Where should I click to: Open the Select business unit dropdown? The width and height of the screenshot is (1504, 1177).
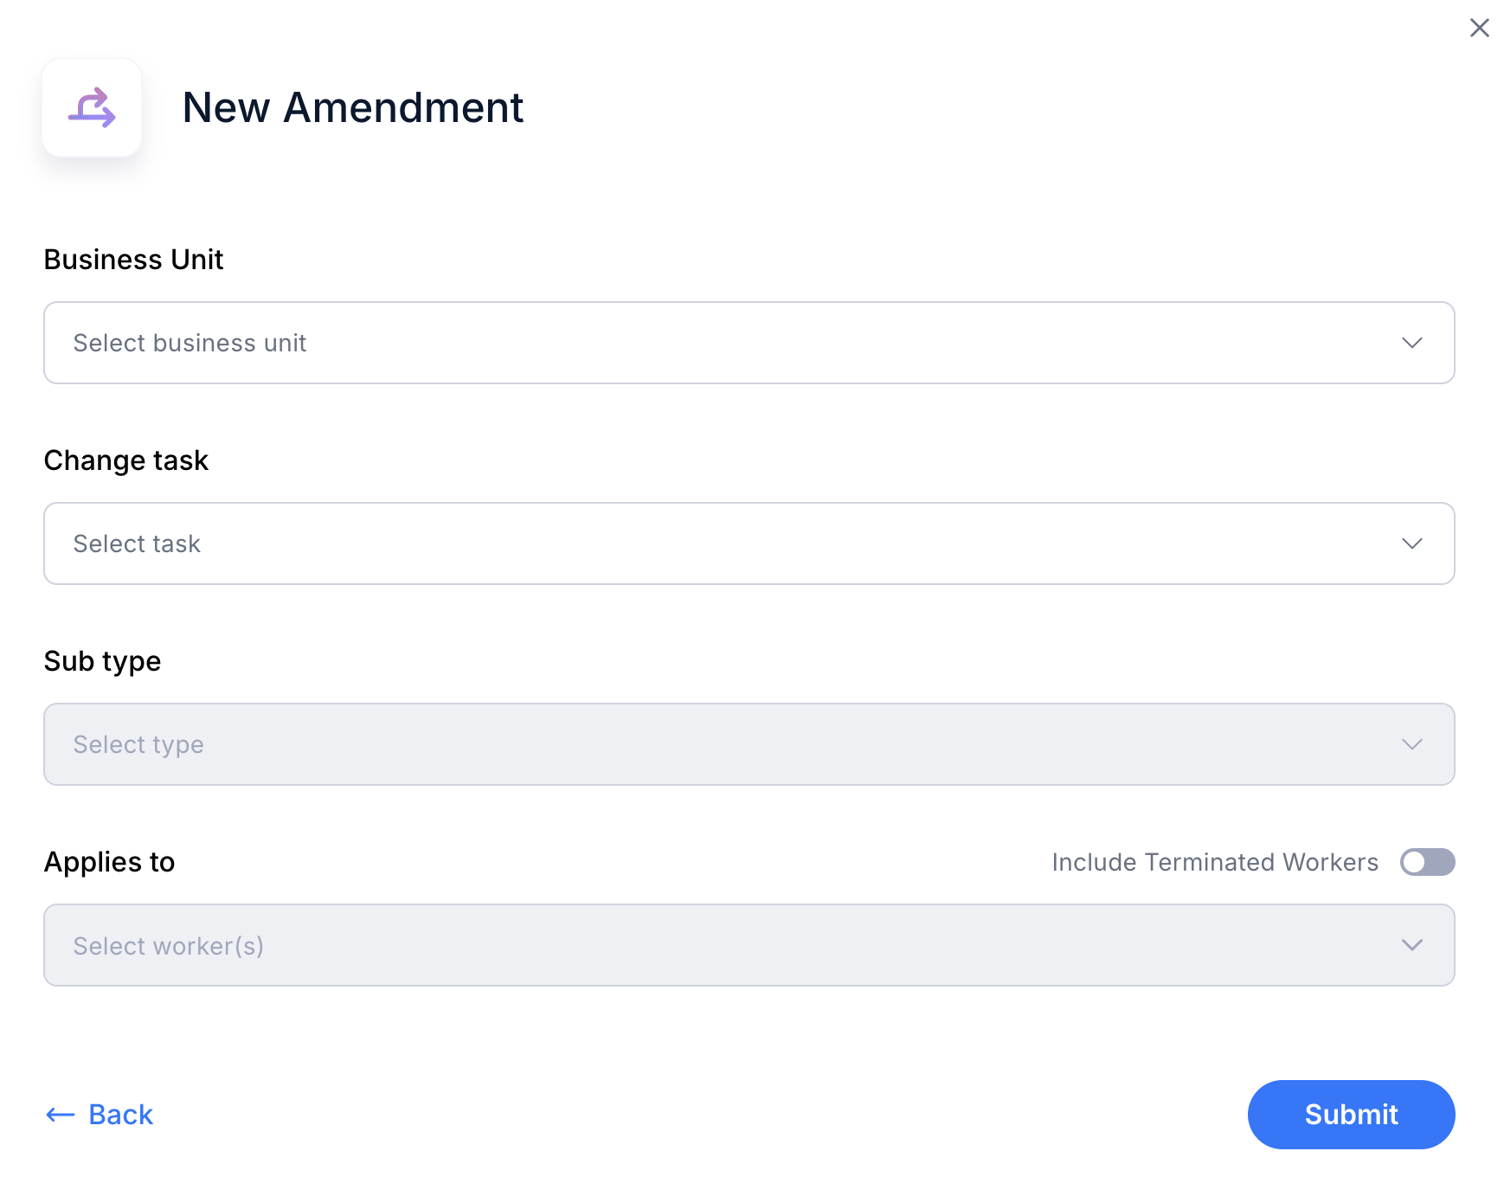749,343
